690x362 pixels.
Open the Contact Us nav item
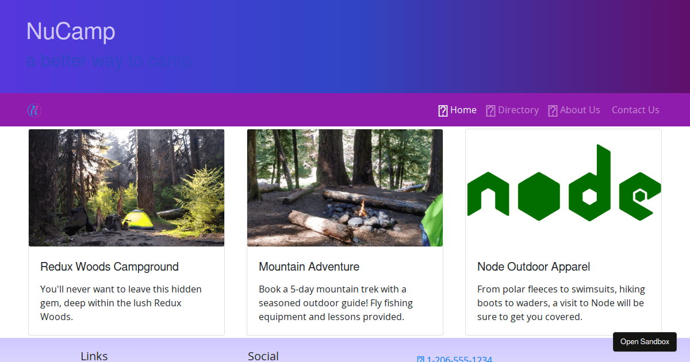point(635,110)
